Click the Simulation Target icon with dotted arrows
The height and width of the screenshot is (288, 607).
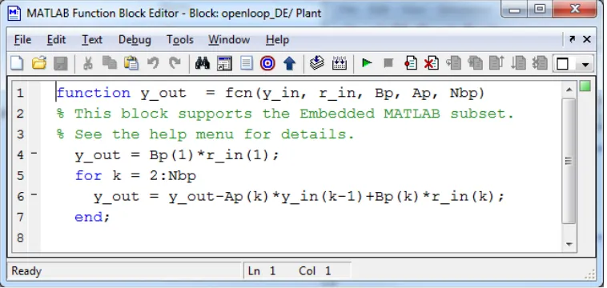[339, 63]
